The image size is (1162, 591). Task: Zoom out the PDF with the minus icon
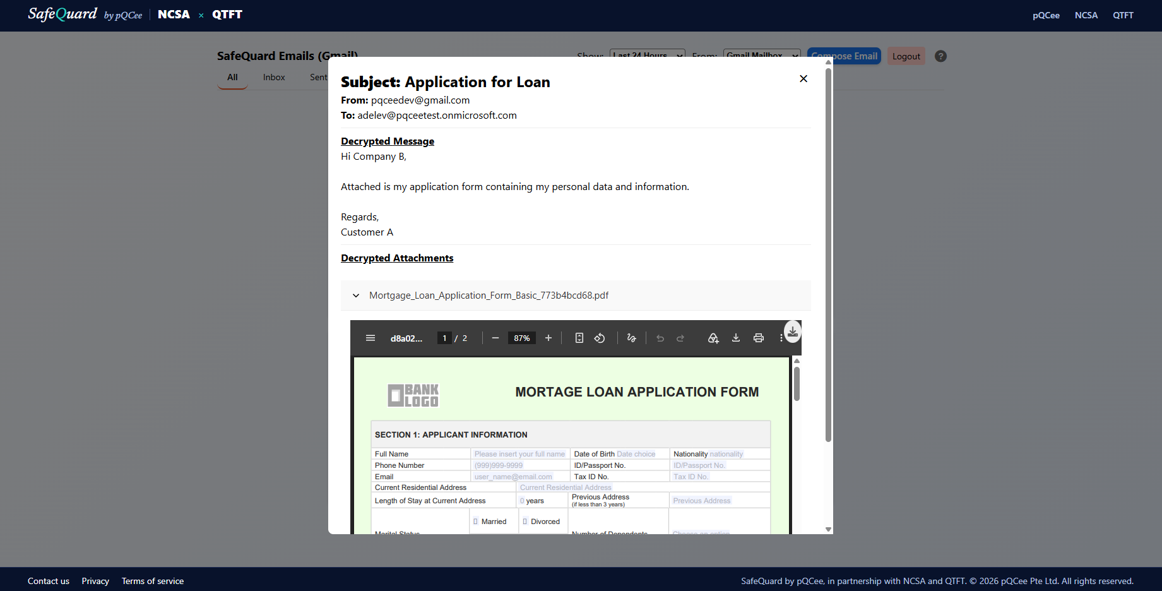tap(495, 338)
